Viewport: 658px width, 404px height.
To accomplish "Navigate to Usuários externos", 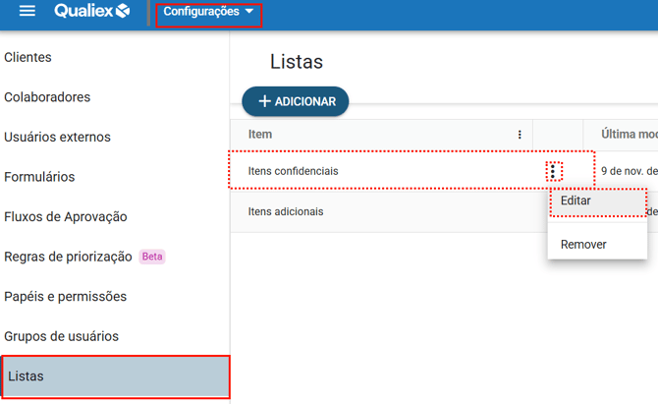I will pyautogui.click(x=57, y=138).
